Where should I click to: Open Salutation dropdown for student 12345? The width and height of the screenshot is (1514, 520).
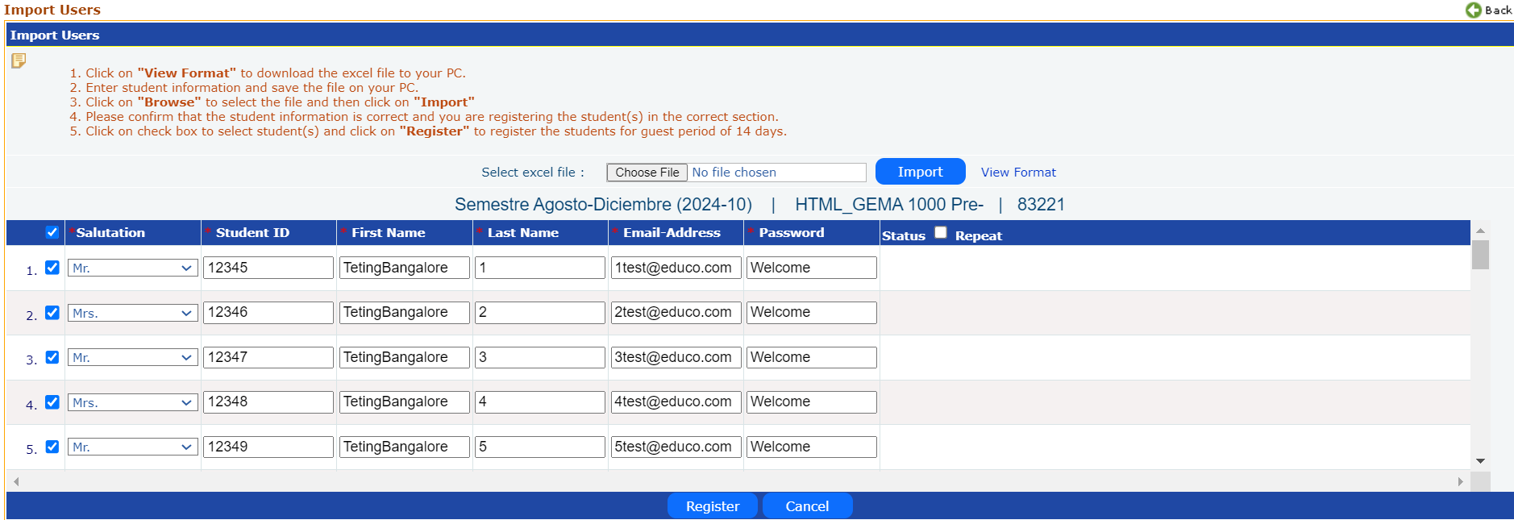tap(132, 268)
